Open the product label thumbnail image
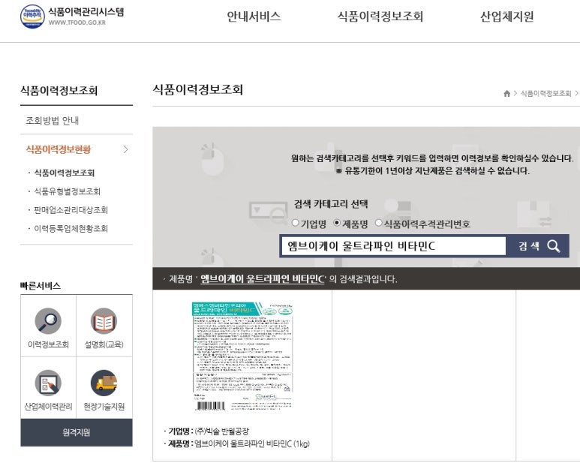The width and height of the screenshot is (580, 466). pyautogui.click(x=242, y=356)
